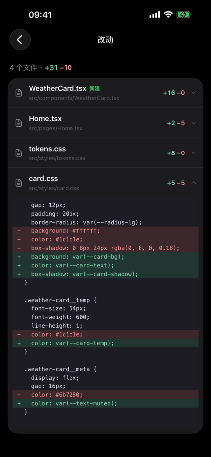Screen dimensions: 211x457
Task: Tap path src/styles/card.css
Action: pos(54,188)
